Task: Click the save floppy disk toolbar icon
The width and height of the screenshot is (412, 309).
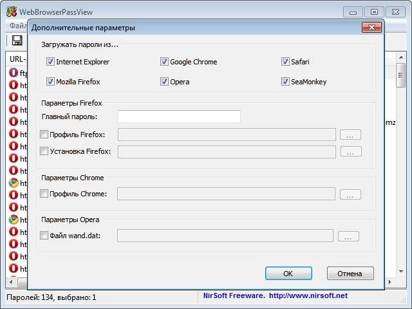Action: coord(17,41)
